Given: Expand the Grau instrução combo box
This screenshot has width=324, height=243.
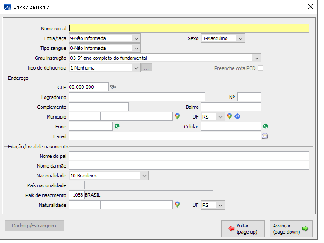Looking at the screenshot, I should click(256, 58).
